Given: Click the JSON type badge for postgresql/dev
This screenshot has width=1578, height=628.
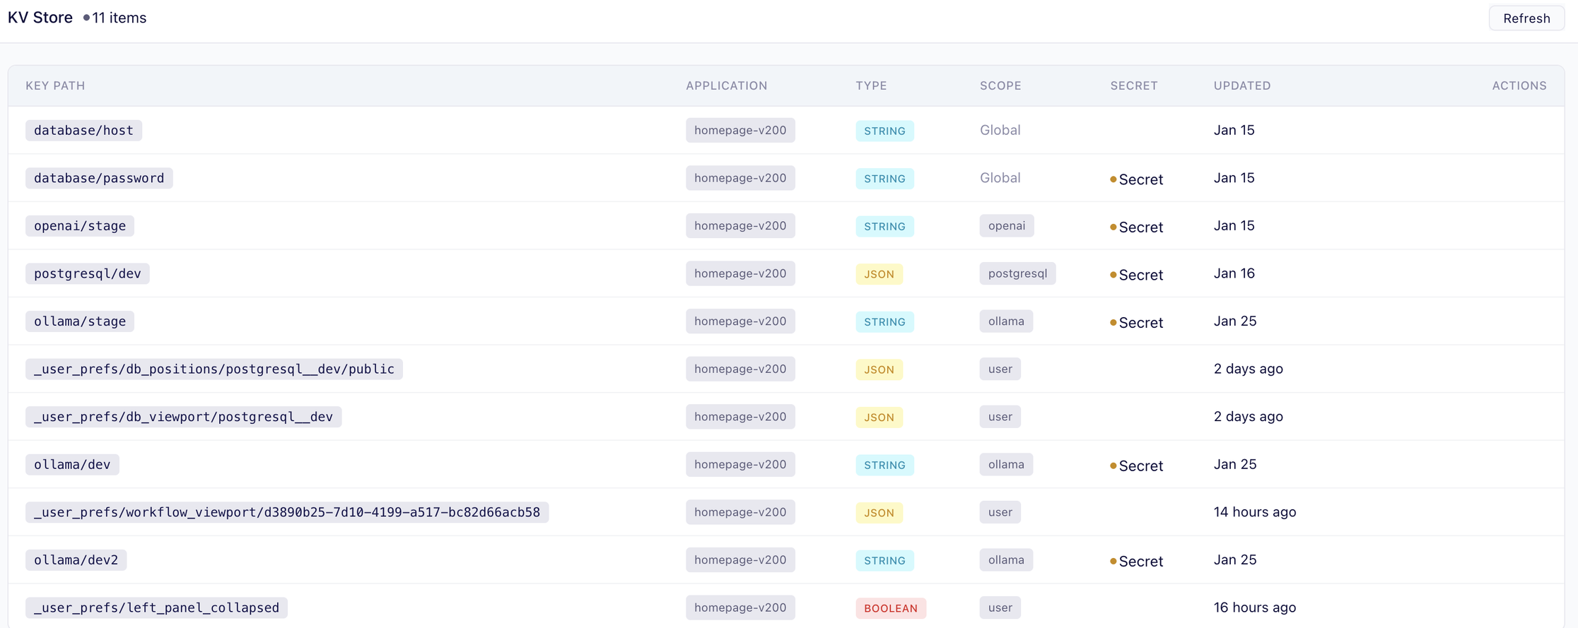Looking at the screenshot, I should point(879,274).
